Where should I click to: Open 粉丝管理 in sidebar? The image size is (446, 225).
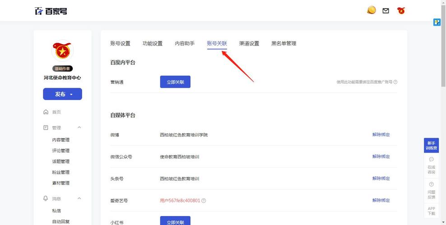pyautogui.click(x=61, y=172)
